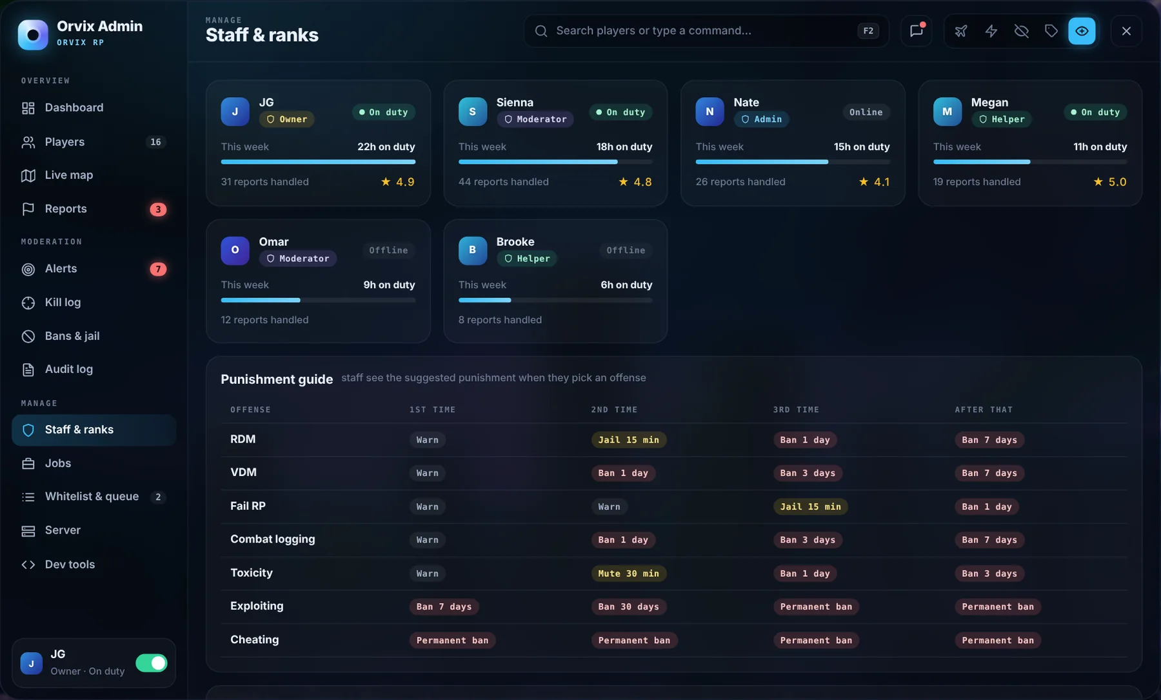The image size is (1161, 700).
Task: Toggle the highlighted eye spectate icon
Action: click(x=1082, y=31)
